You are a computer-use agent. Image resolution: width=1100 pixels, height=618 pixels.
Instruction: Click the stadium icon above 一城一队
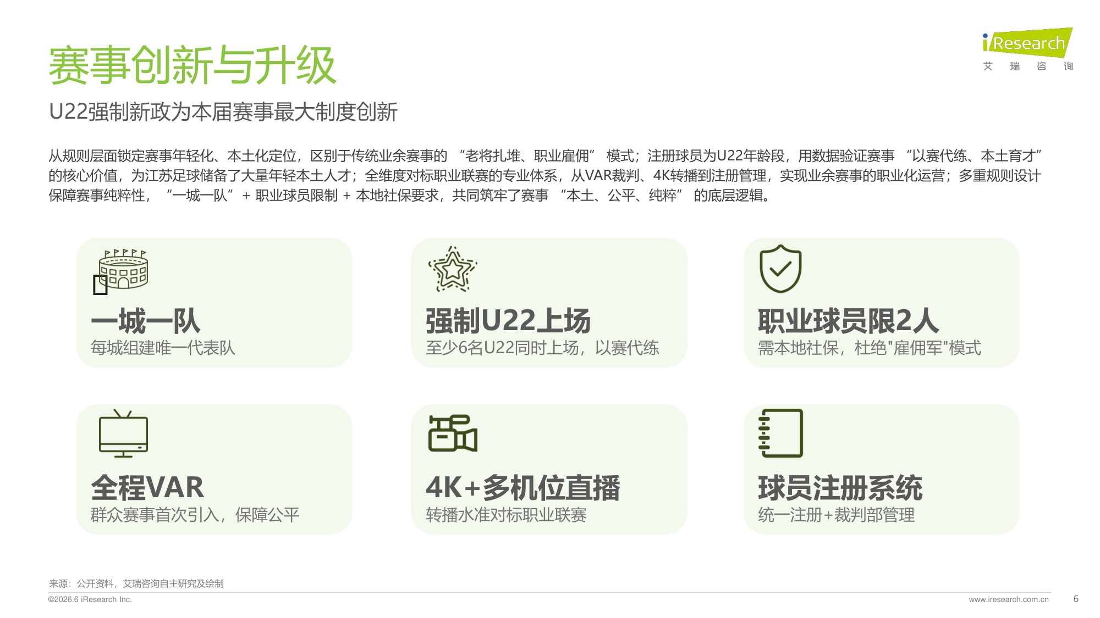[123, 269]
